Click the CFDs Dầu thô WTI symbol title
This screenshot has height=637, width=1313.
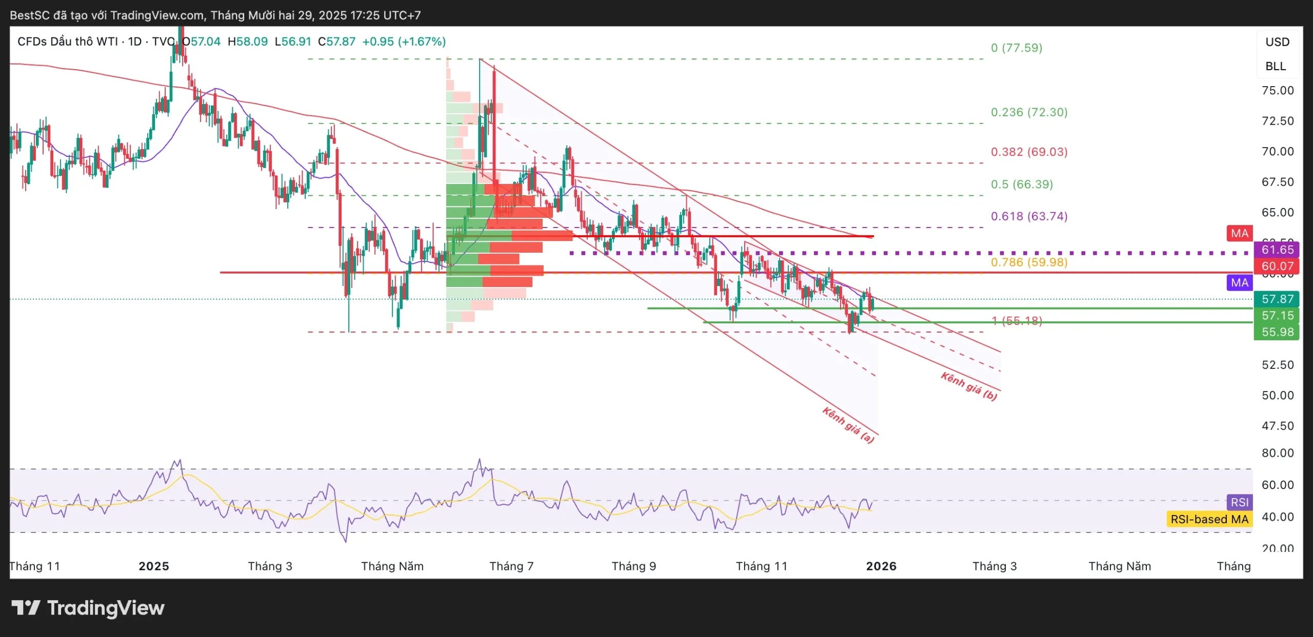pos(67,42)
